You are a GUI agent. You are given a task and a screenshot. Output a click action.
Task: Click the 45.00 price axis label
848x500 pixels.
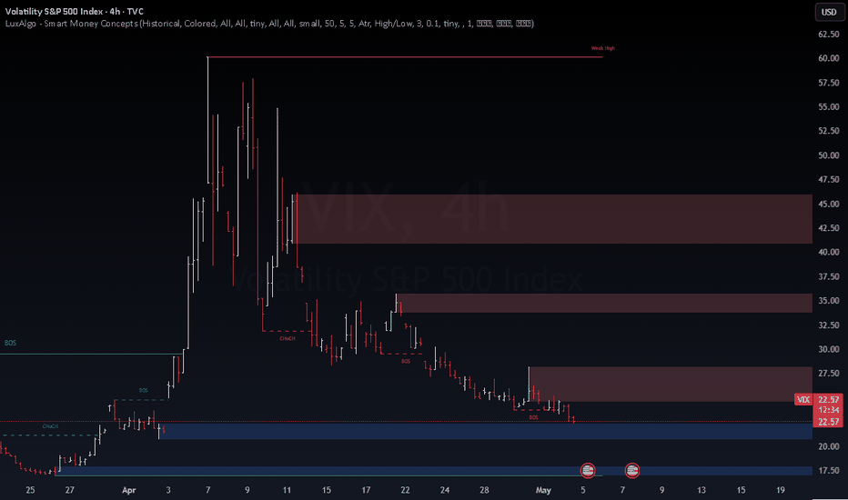[829, 204]
